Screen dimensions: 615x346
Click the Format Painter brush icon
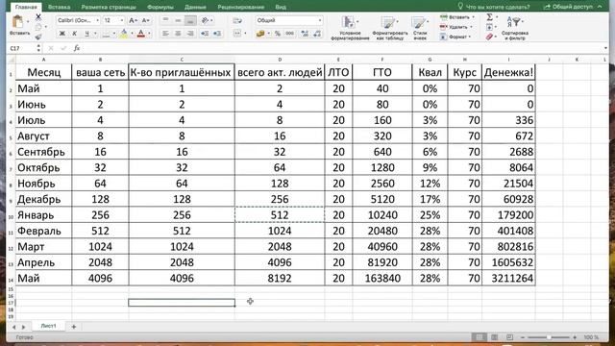point(38,37)
